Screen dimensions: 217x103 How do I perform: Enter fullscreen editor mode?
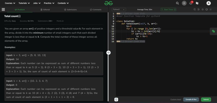click(x=210, y=9)
